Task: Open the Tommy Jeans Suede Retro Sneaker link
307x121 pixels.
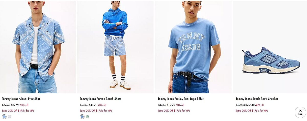Action: [257, 99]
